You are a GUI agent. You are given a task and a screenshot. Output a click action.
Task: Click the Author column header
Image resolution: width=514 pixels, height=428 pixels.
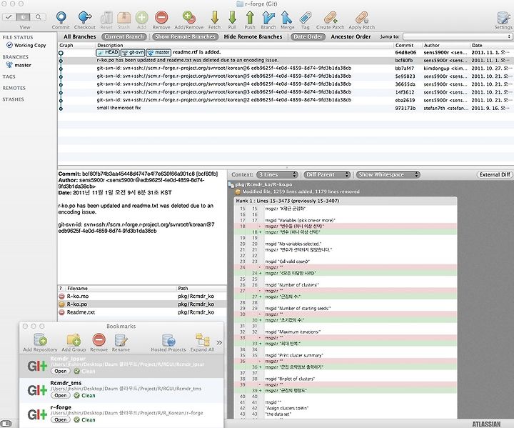click(445, 45)
